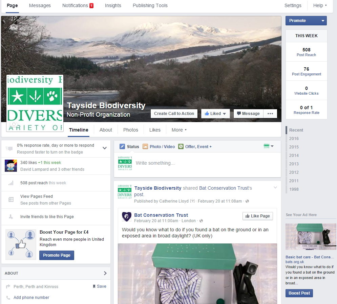This screenshot has height=304, width=337.
Task: Open the shared post options chevron
Action: coord(275,187)
